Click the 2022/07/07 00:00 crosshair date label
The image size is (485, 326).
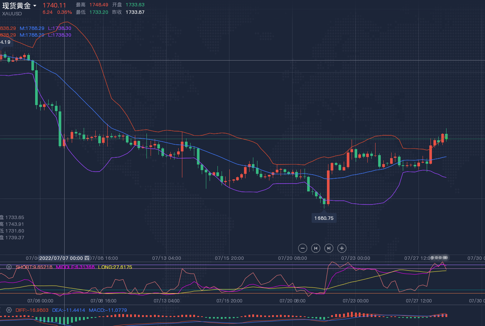64,258
